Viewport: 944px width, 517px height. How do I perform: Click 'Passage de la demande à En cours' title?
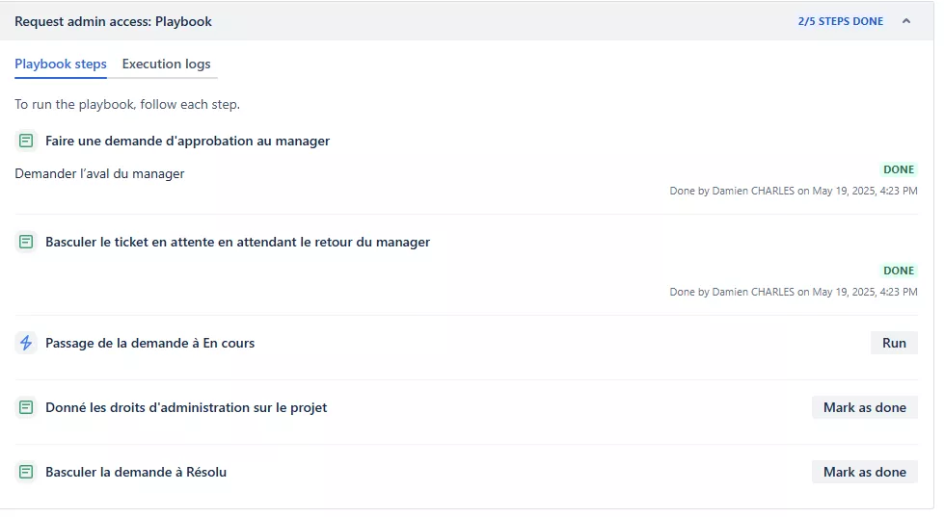pyautogui.click(x=149, y=343)
